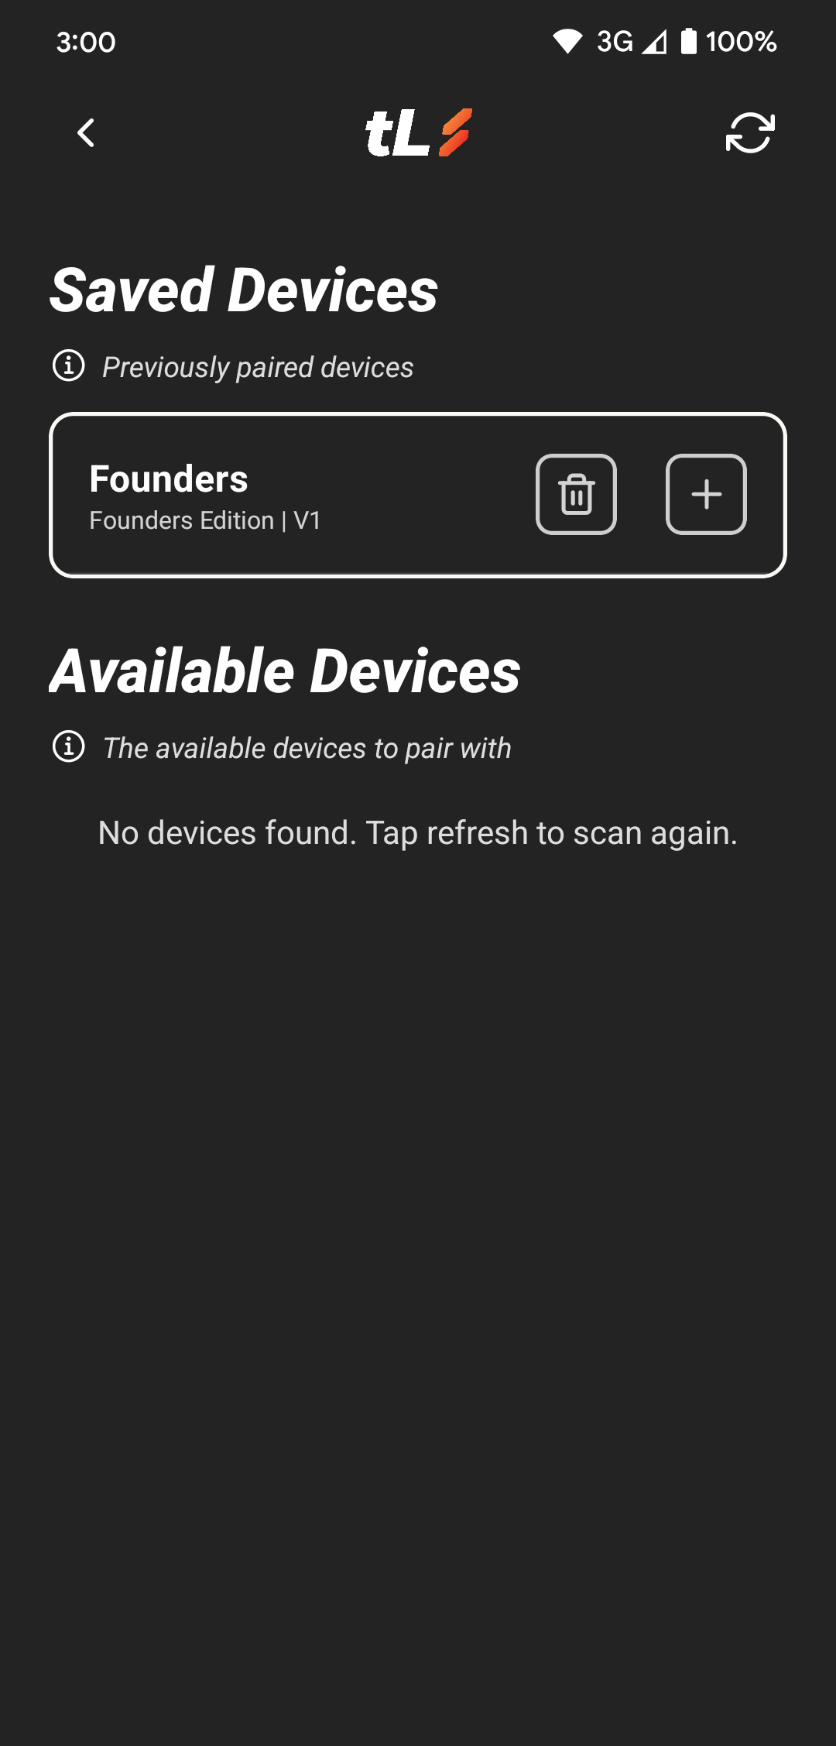Tap info icon beside Previously paired devices

coord(69,365)
